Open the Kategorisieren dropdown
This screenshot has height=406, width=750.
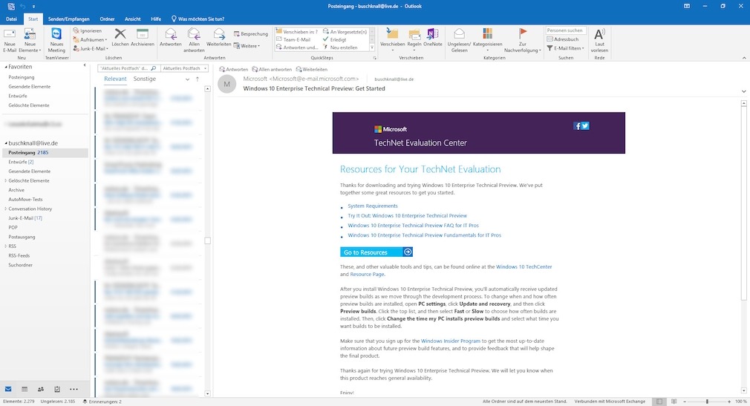click(x=487, y=39)
